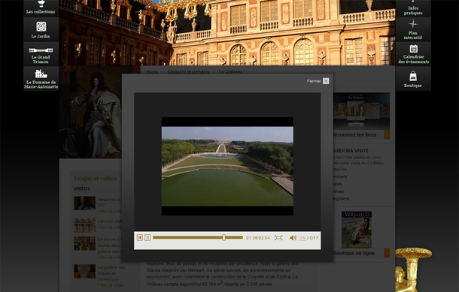This screenshot has width=459, height=292.
Task: Click the Louis XIV portrait image
Action: tap(91, 113)
